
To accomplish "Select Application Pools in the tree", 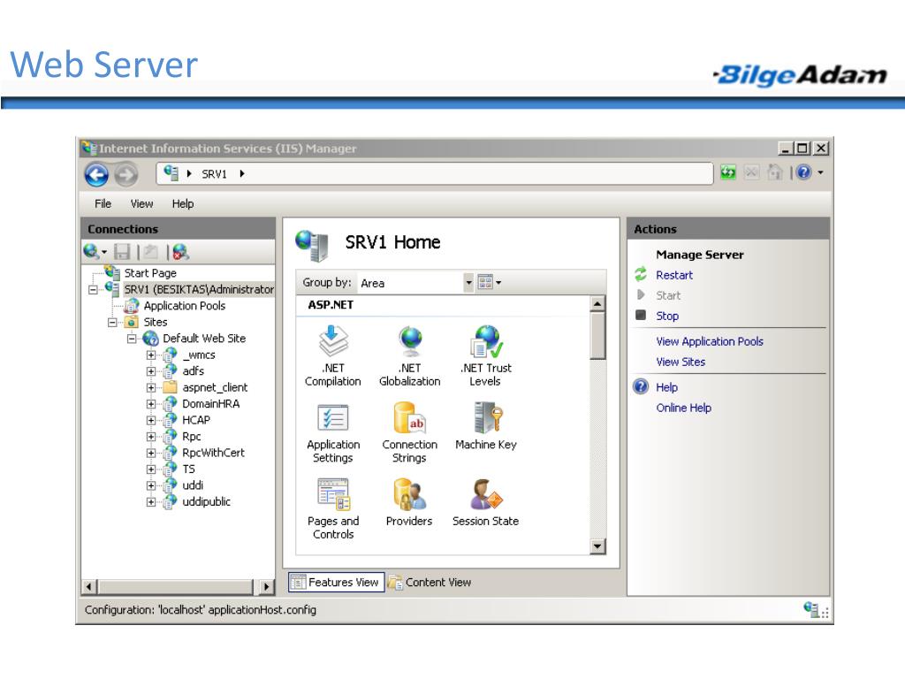I will 184,305.
